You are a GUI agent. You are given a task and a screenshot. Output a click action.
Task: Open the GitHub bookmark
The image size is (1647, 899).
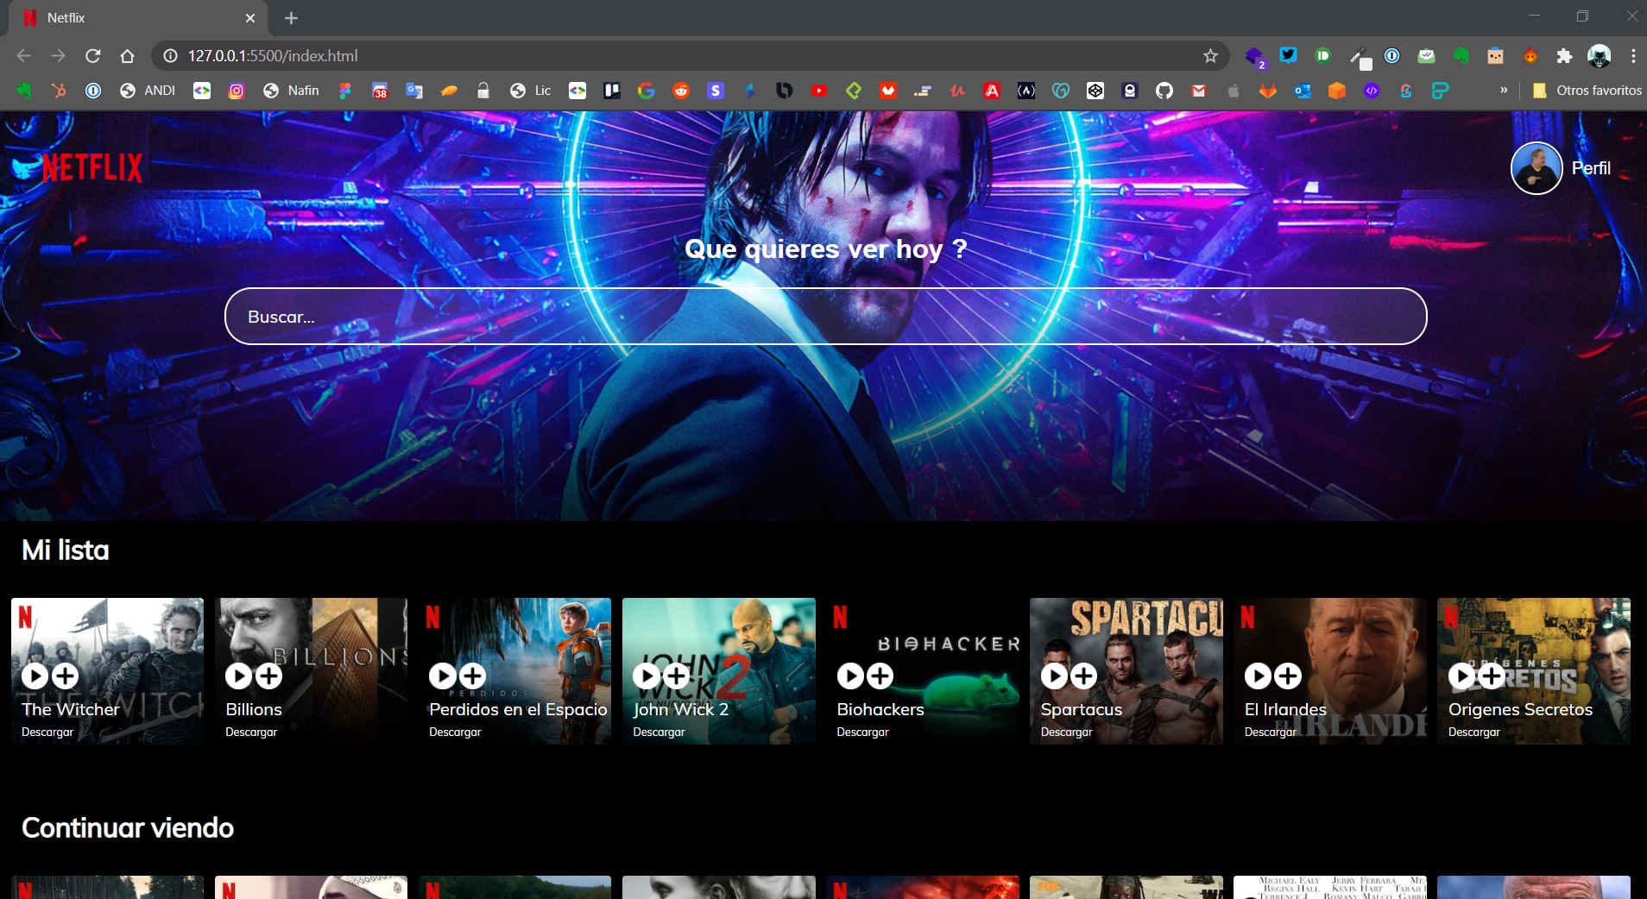pos(1165,91)
